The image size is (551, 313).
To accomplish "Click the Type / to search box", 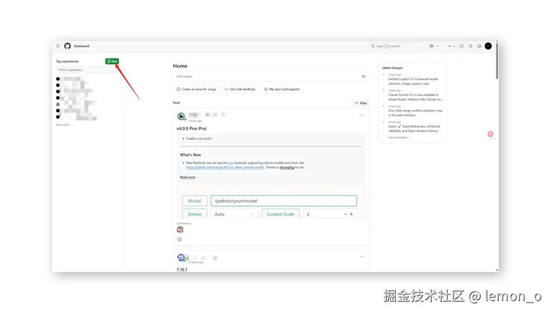I will click(397, 46).
